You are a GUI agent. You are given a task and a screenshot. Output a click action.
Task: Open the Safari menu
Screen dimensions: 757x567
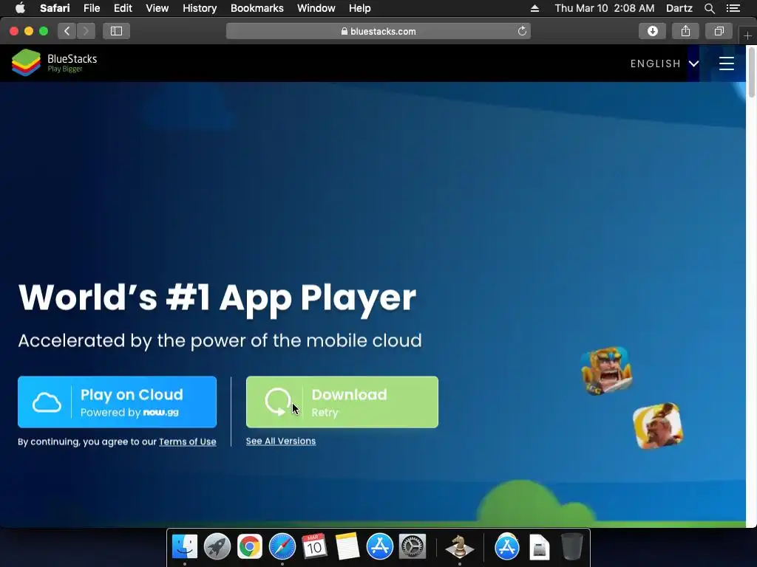(x=55, y=7)
